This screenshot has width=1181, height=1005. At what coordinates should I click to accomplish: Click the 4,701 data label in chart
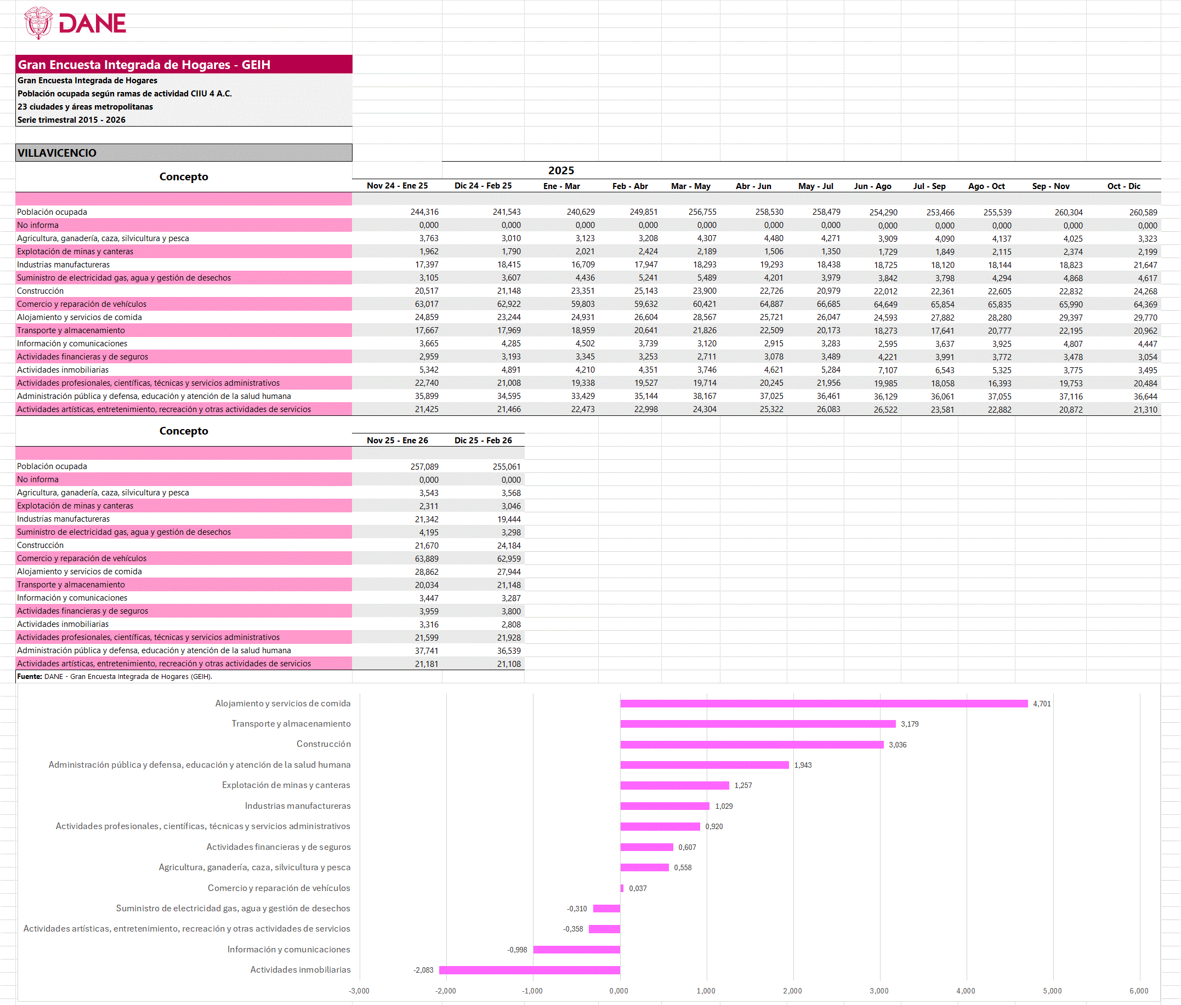[1041, 704]
